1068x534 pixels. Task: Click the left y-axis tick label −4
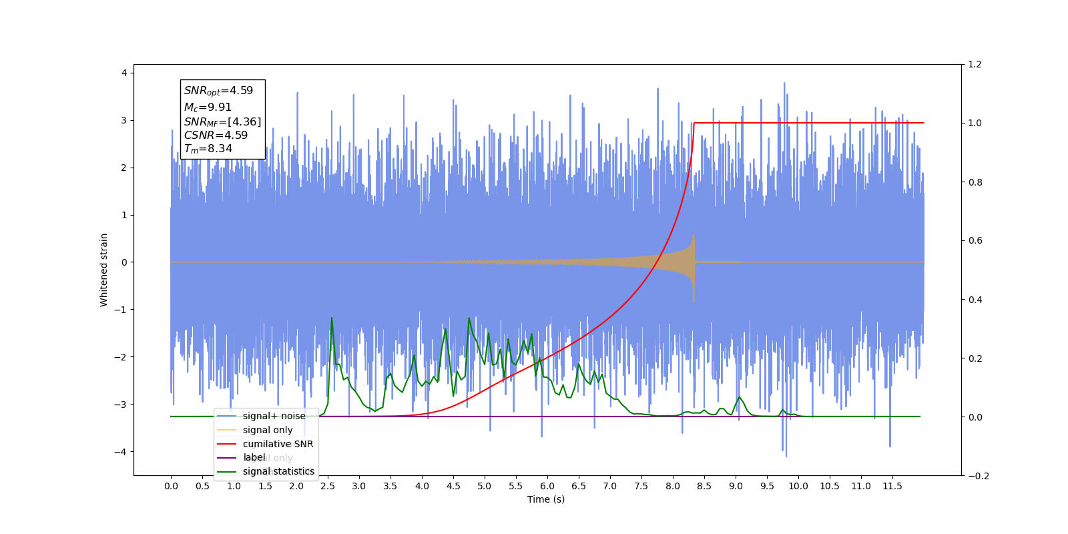[x=120, y=452]
